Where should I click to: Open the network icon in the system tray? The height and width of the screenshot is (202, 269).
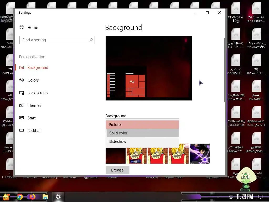point(231,197)
